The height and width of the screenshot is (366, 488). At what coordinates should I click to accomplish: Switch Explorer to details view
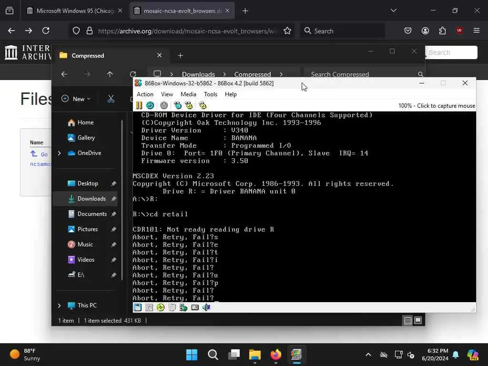[x=408, y=321]
